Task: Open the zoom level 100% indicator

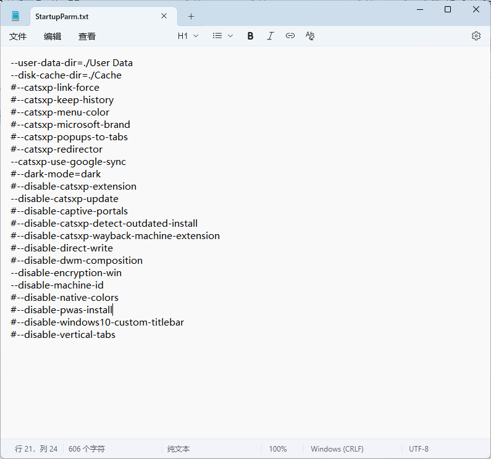Action: click(x=278, y=449)
